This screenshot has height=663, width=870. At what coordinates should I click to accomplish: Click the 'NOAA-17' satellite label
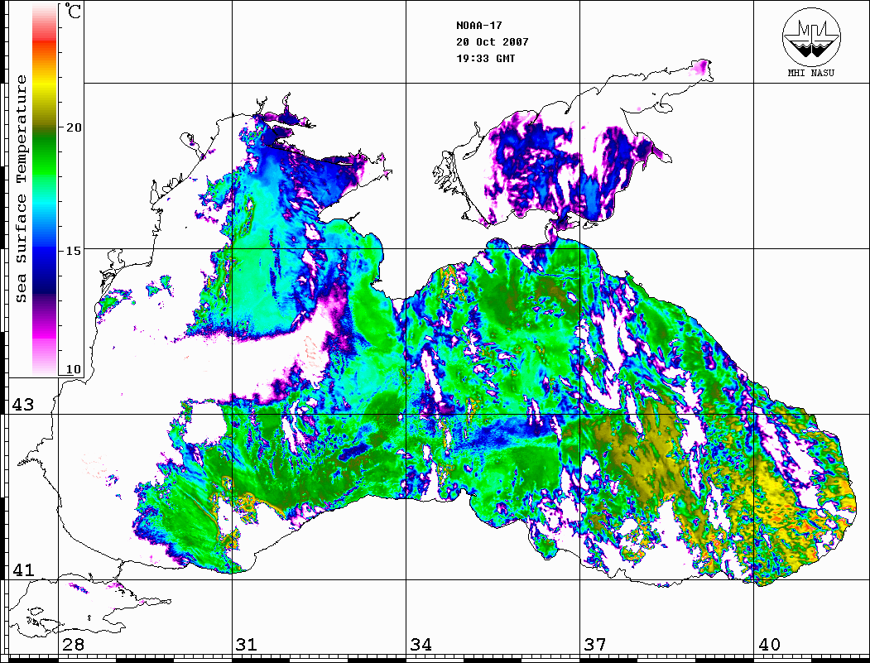(x=478, y=26)
